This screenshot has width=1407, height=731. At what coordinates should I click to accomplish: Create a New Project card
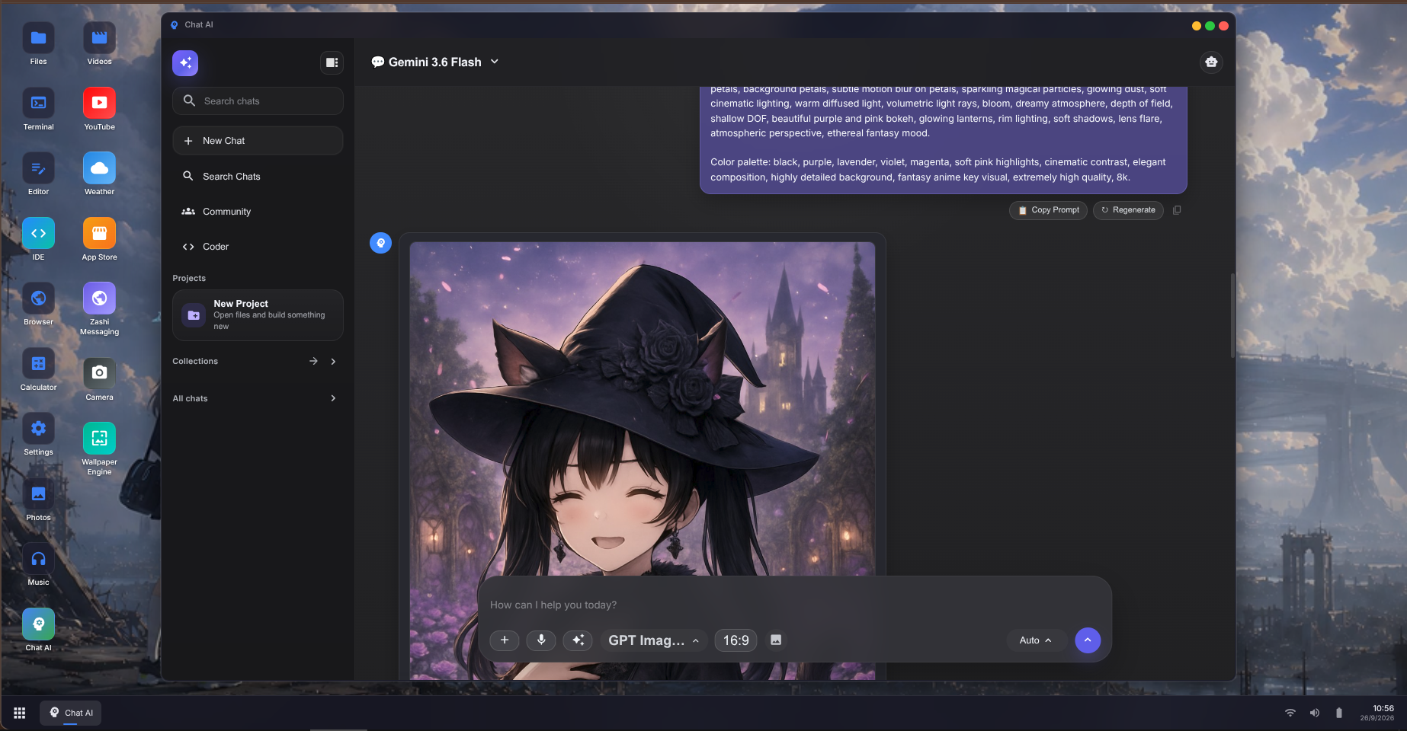(x=258, y=314)
